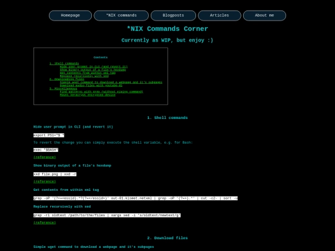Follow contents link 'Mount Veracrypt encrypted device'
The width and height of the screenshot is (335, 251).
click(87, 95)
